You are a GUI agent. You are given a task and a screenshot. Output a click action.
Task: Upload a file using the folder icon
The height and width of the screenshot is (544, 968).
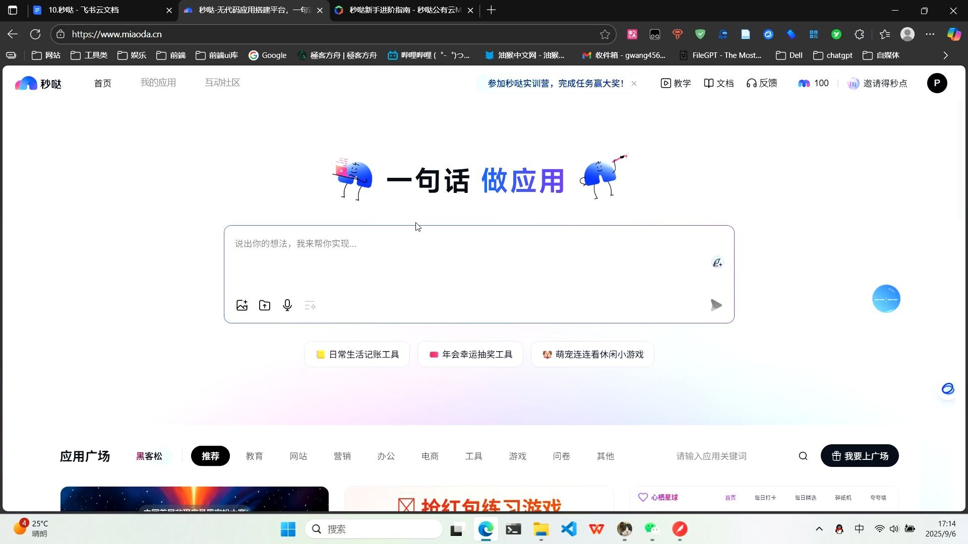[x=264, y=305]
